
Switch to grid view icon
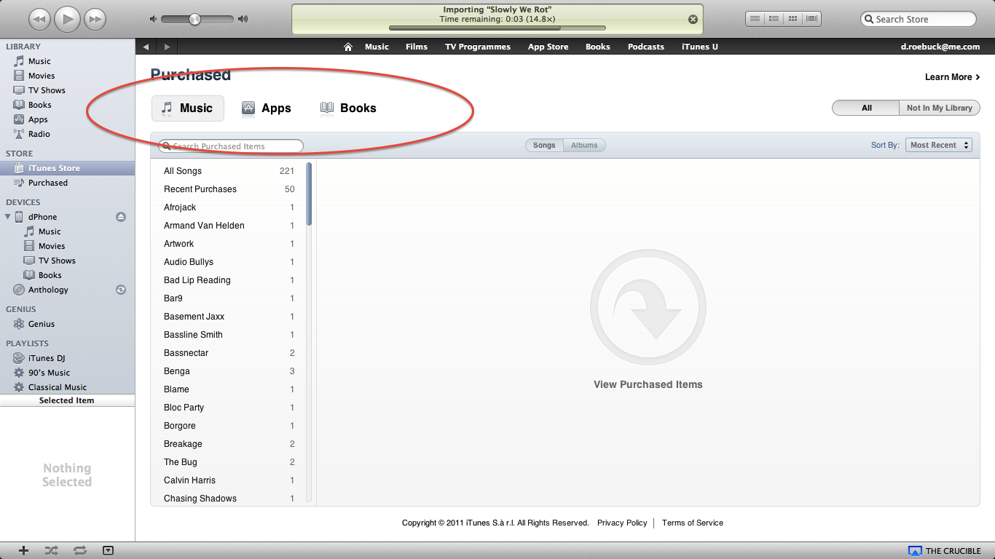tap(793, 19)
